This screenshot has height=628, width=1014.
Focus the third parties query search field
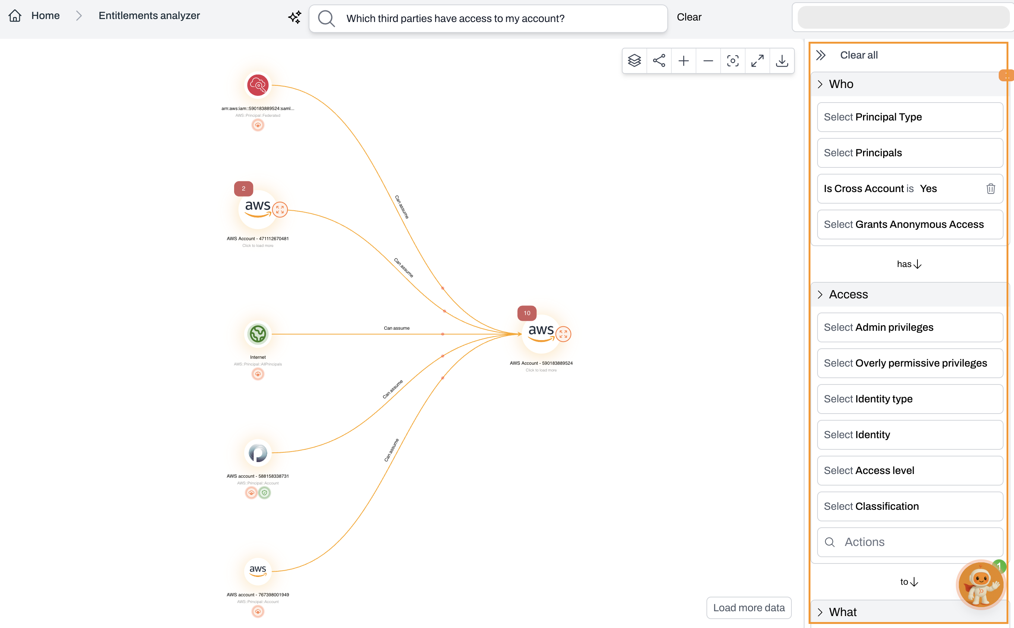pyautogui.click(x=488, y=18)
